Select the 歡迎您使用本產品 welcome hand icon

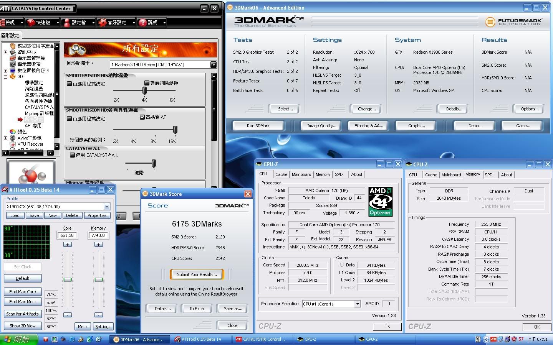13,46
